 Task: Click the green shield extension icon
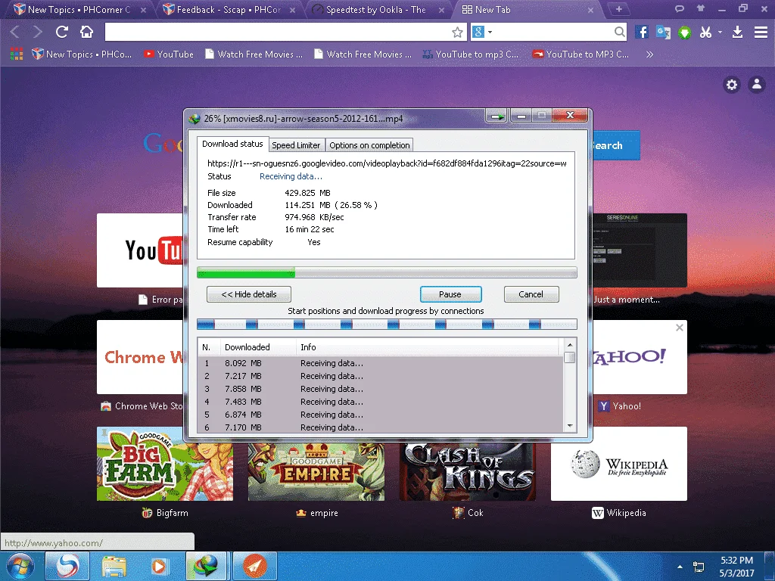coord(684,33)
